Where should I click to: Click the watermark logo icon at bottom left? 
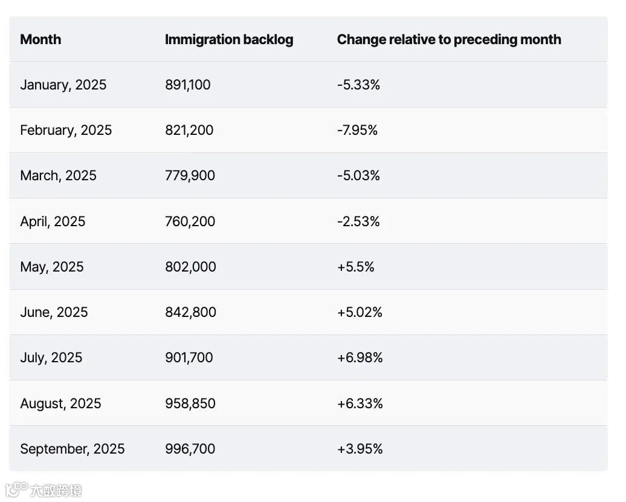click(16, 490)
